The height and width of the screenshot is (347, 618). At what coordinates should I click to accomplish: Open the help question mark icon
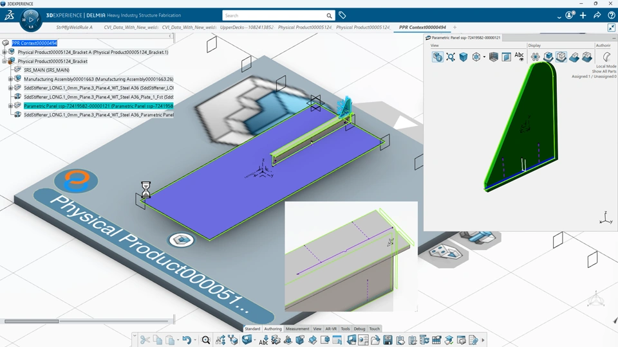point(612,15)
